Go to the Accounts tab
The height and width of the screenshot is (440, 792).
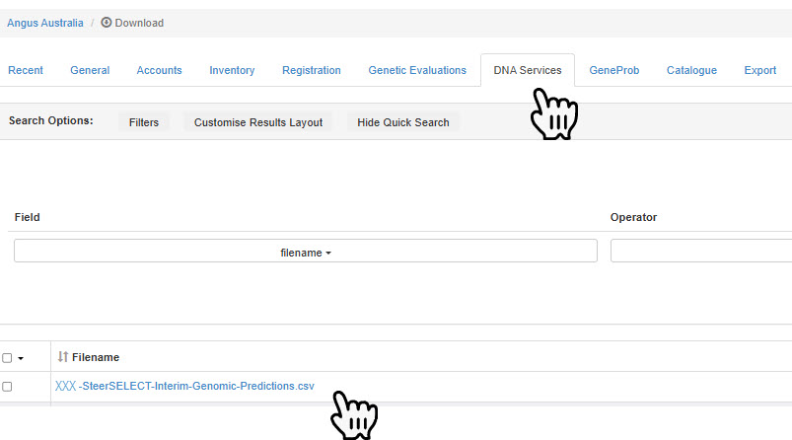pyautogui.click(x=159, y=70)
